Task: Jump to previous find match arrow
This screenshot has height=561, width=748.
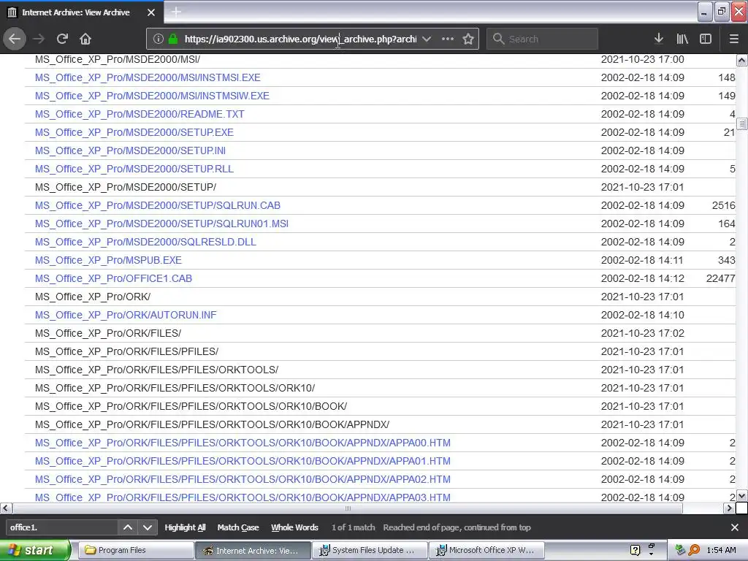Action: point(128,527)
